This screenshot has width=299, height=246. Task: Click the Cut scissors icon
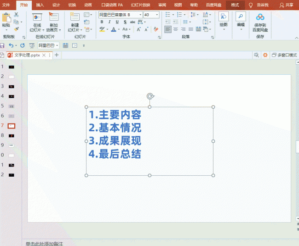pos(16,15)
